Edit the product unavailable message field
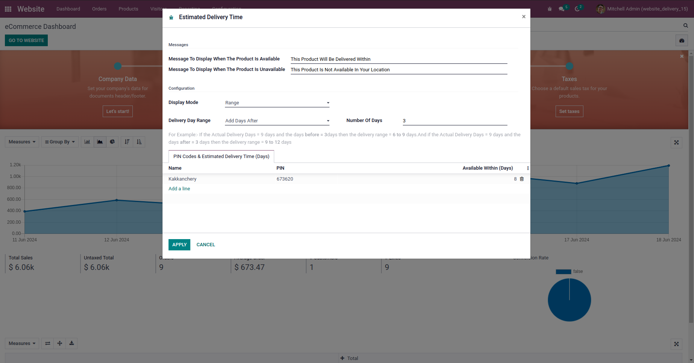694x363 pixels. (x=399, y=70)
